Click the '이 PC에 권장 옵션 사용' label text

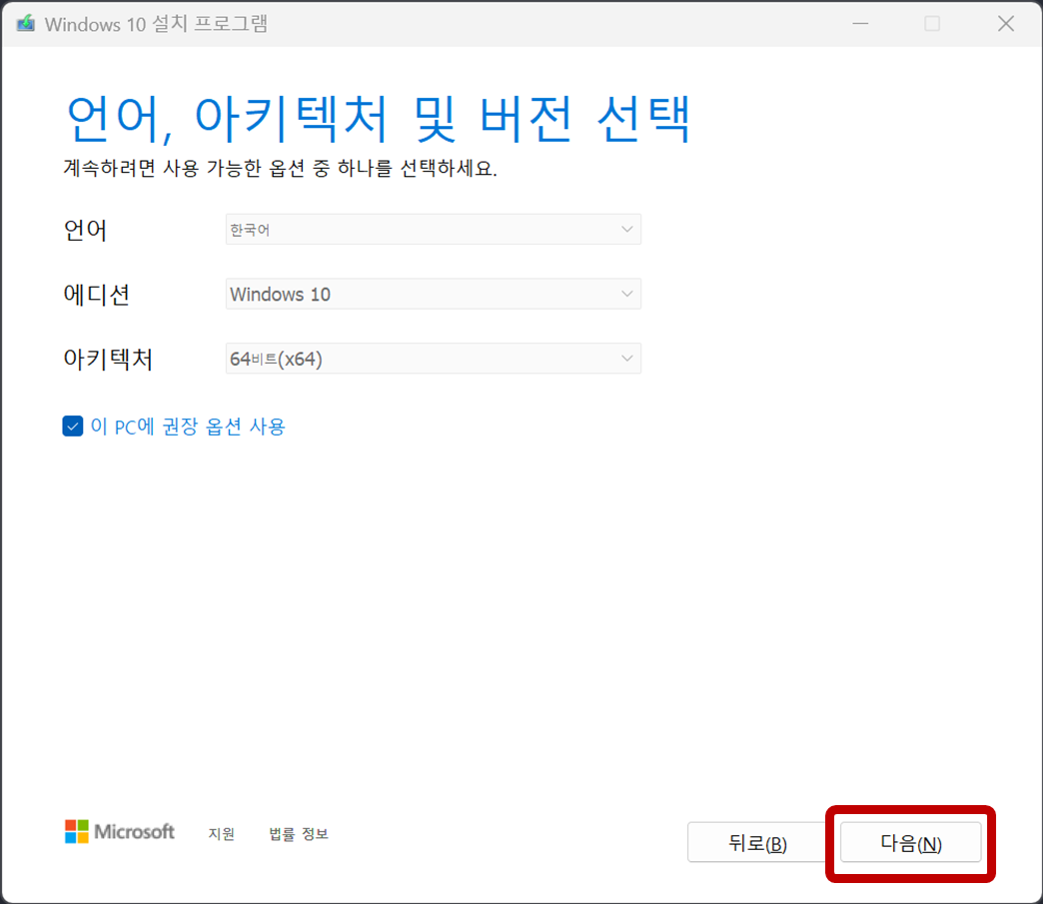(x=188, y=427)
